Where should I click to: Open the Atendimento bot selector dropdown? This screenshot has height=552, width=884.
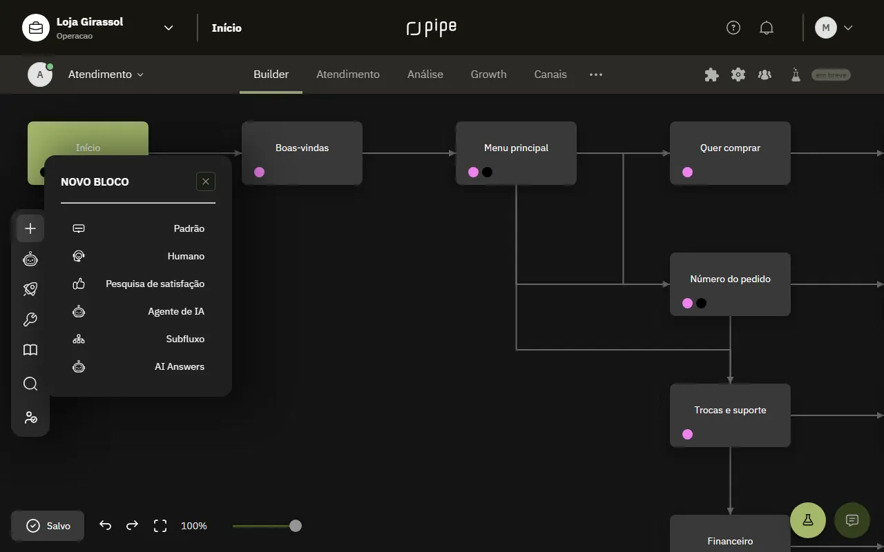tap(106, 75)
